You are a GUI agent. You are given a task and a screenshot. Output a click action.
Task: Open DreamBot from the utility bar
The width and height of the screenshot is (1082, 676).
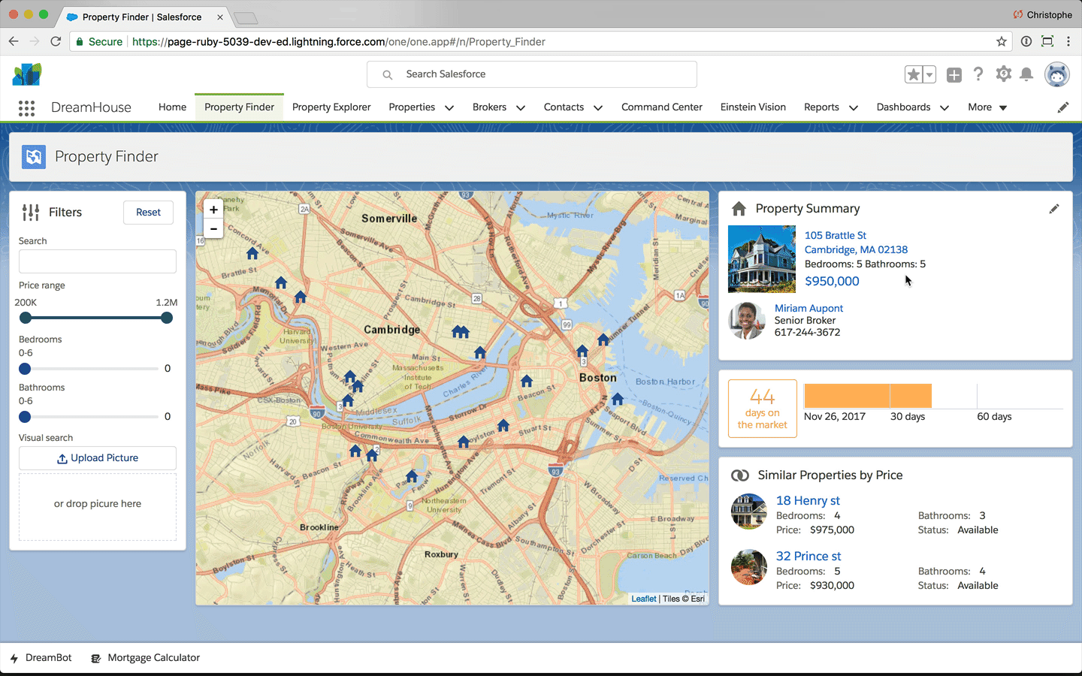tap(41, 658)
